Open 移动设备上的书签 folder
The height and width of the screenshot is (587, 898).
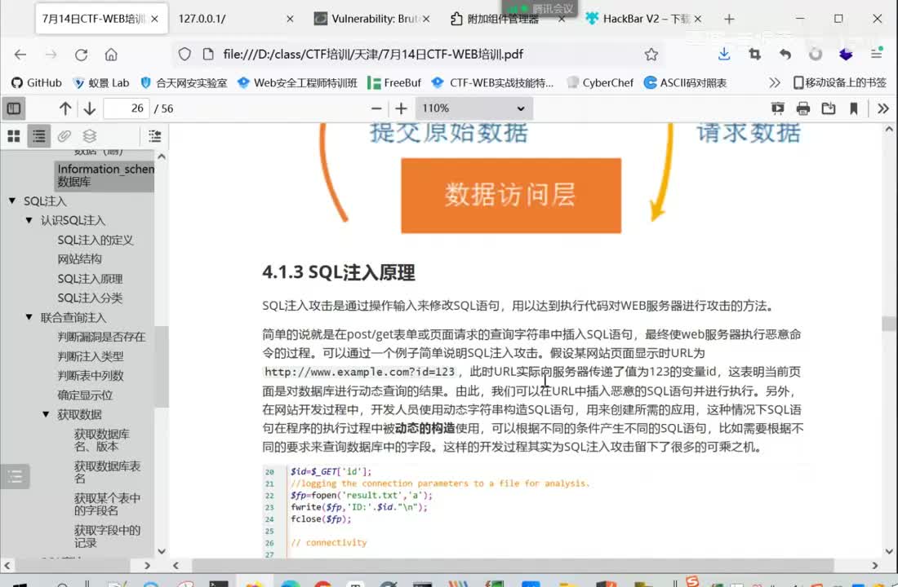[840, 83]
